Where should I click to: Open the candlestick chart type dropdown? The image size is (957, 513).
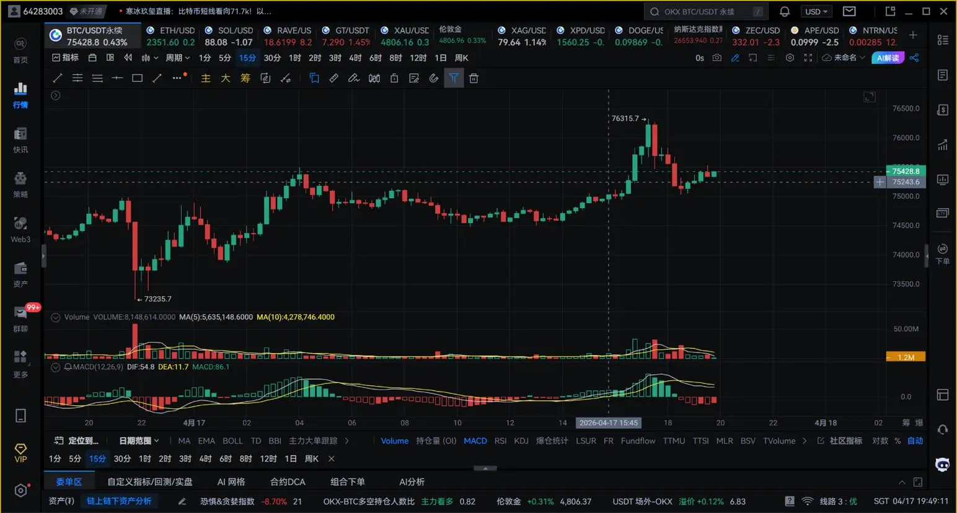coord(149,58)
